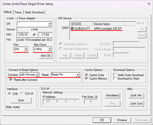
Task: Toggle Reset after Connect checkbox
Action: click(11, 80)
